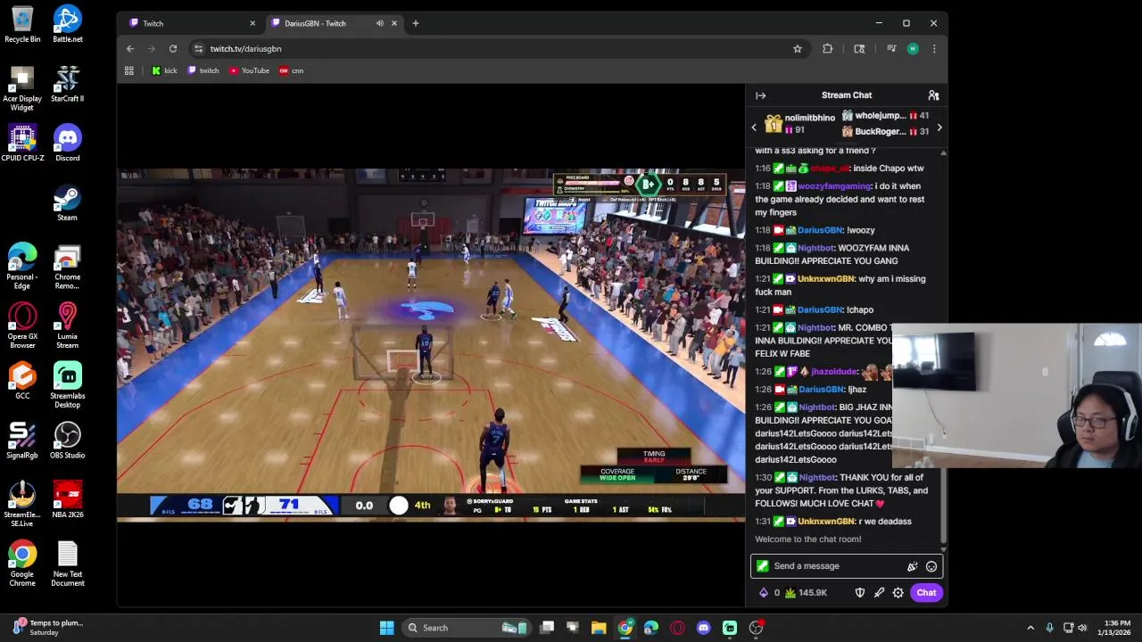Go back in browser history
This screenshot has width=1142, height=642.
coord(130,49)
